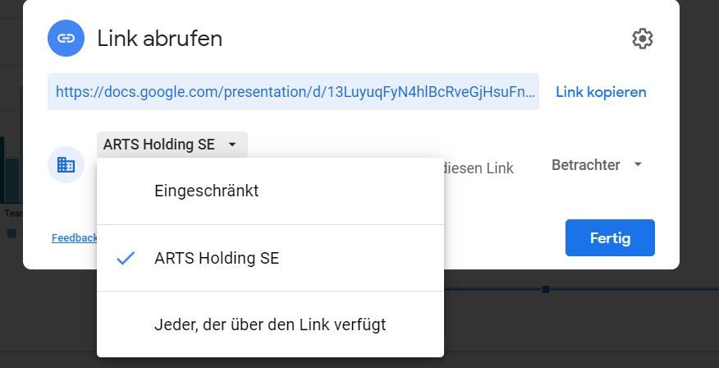Image resolution: width=719 pixels, height=368 pixels.
Task: Click the 'diesen Link' description text
Action: tap(479, 168)
